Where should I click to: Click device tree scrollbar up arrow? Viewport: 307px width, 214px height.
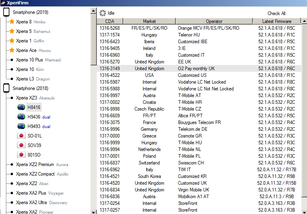(94, 11)
